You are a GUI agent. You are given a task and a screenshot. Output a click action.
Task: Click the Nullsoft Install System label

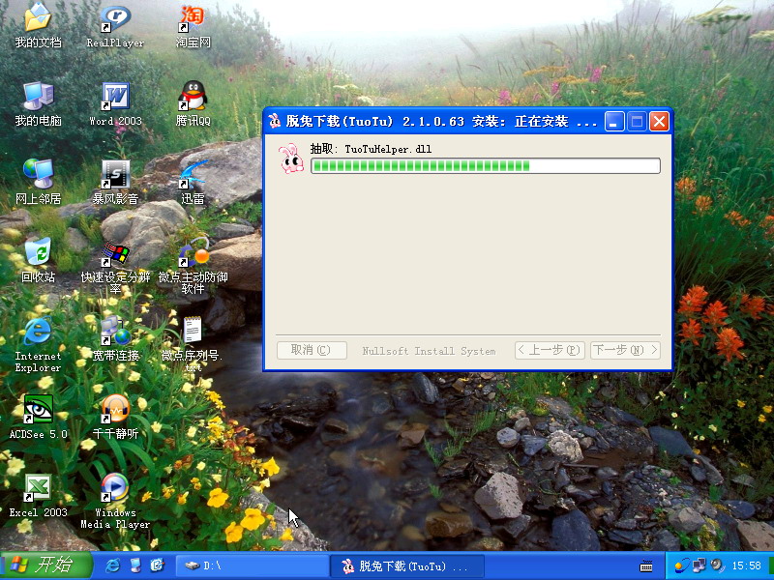coord(429,351)
